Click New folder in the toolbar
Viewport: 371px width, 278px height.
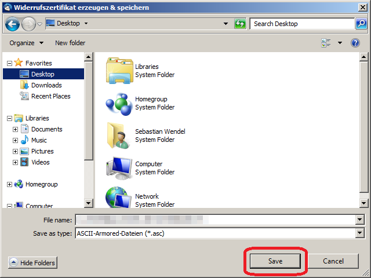pyautogui.click(x=70, y=43)
